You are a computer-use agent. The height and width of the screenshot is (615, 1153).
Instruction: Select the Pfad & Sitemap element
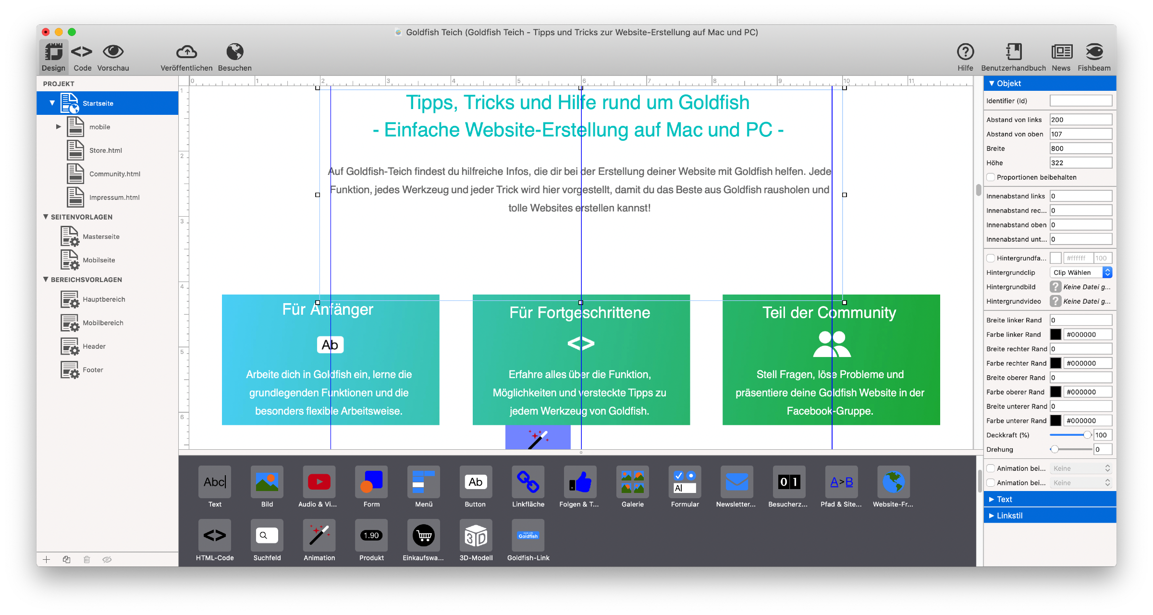[841, 487]
